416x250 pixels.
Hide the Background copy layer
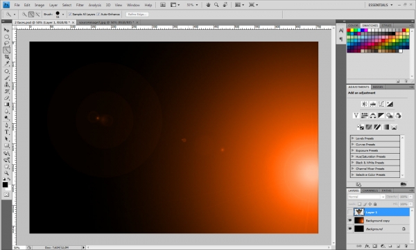coord(350,220)
